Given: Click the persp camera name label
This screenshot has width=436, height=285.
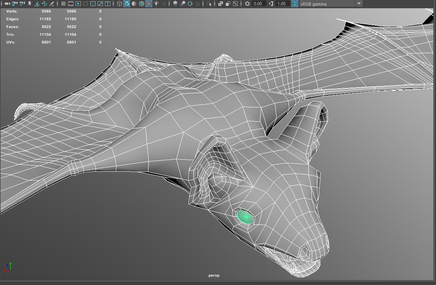Looking at the screenshot, I should [214, 275].
